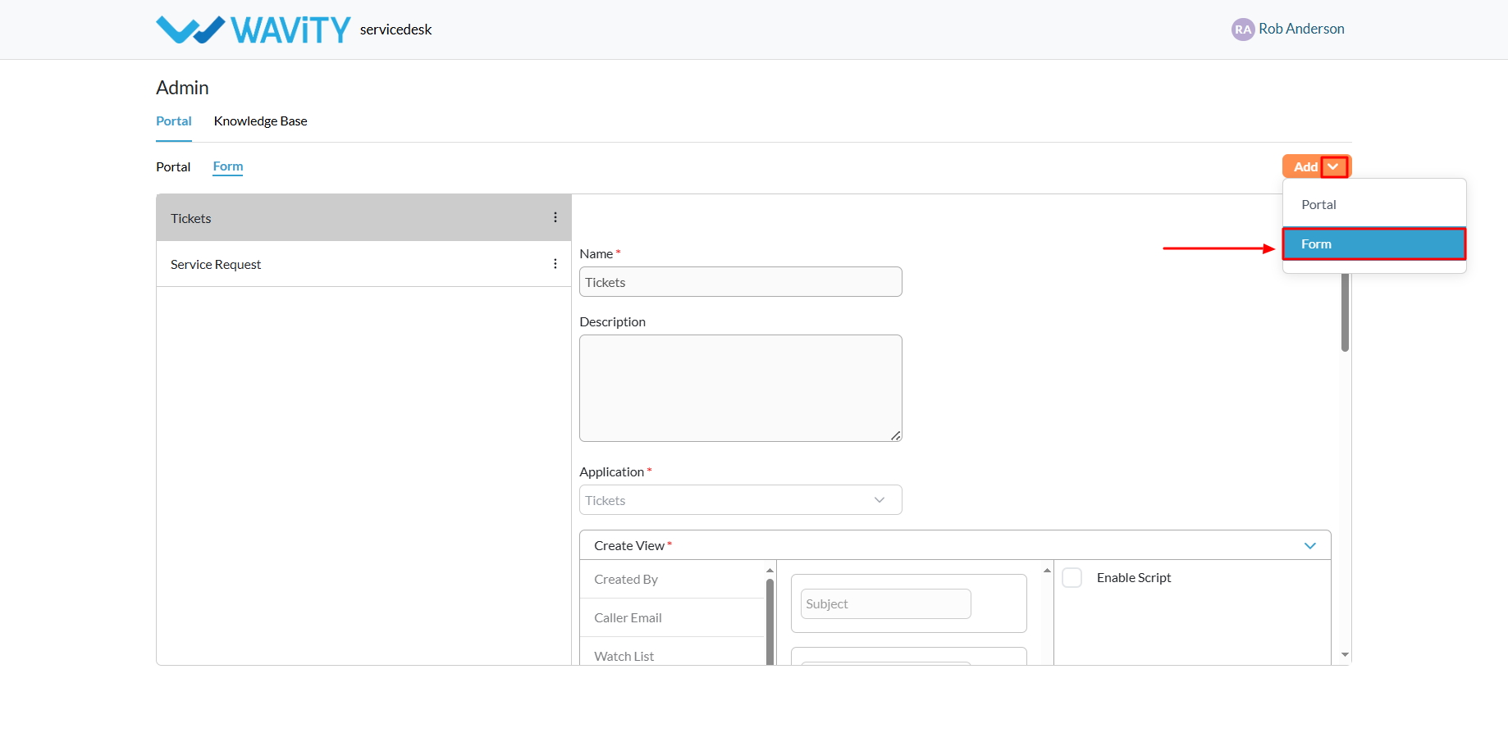Open Service Request three-dot menu
The height and width of the screenshot is (742, 1508).
coord(555,264)
